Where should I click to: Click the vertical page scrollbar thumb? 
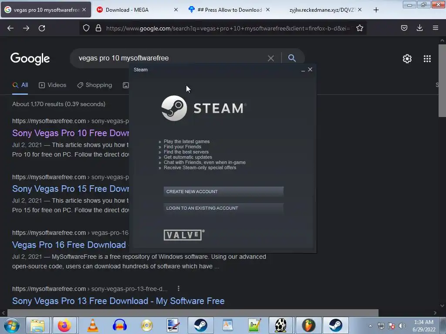[442, 80]
